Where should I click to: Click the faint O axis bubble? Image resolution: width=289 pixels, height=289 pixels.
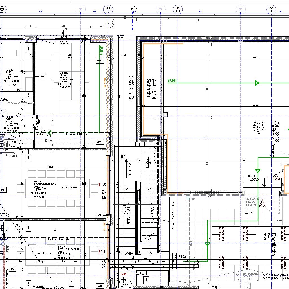(160, 9)
